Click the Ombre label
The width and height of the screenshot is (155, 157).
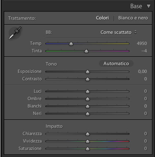point(34,99)
